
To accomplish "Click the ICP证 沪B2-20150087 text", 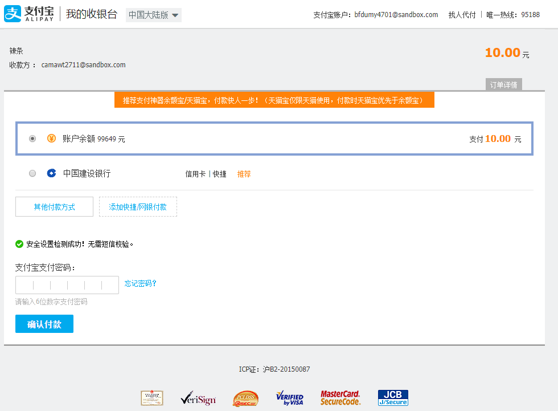I will [274, 369].
